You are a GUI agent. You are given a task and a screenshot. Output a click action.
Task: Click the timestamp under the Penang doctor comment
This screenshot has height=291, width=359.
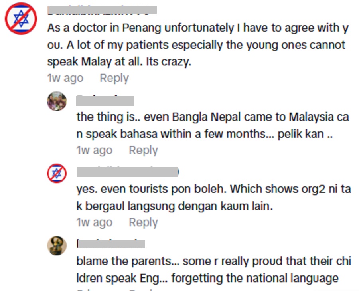[x=65, y=78]
